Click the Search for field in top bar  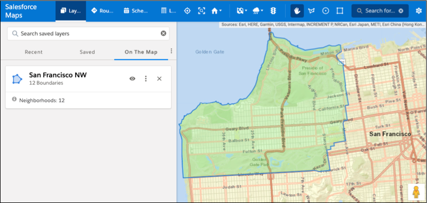(380, 11)
